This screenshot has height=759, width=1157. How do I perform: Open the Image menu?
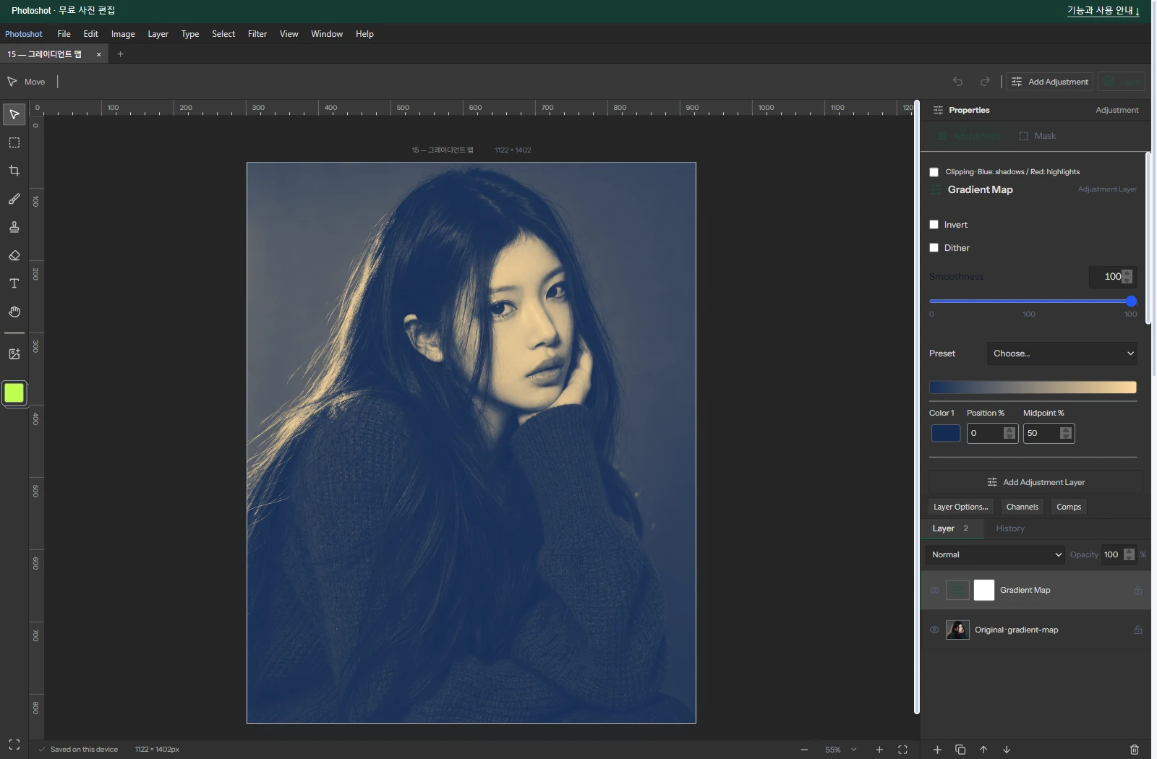pos(123,34)
